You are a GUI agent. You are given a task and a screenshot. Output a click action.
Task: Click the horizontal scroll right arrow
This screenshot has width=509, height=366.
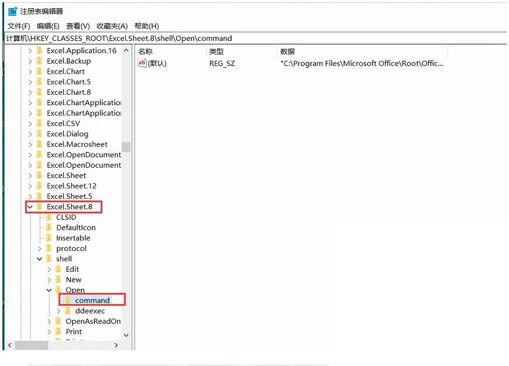[x=116, y=345]
